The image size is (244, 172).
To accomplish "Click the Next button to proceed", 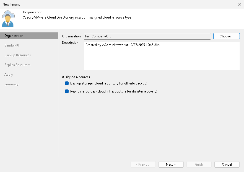I will (171, 164).
